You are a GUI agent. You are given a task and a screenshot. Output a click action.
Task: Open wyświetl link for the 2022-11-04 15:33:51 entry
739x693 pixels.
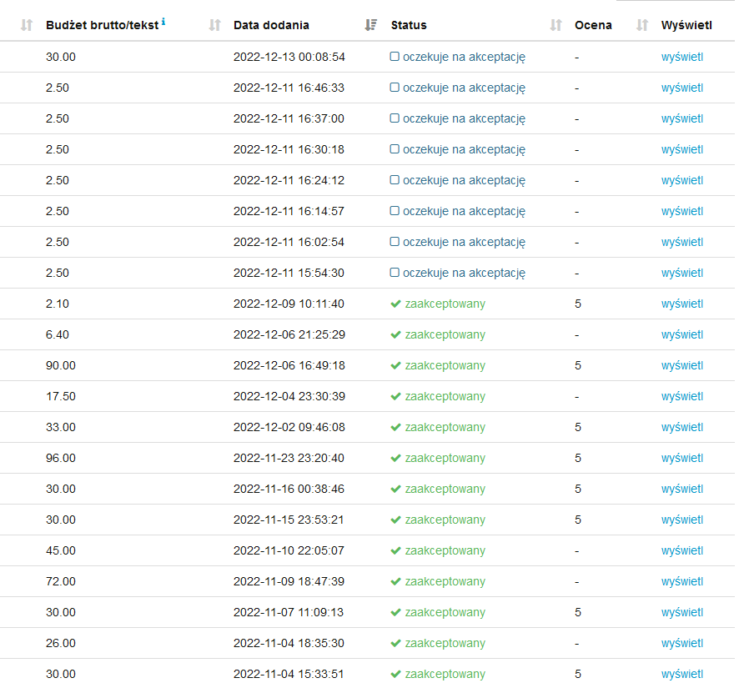coord(681,674)
